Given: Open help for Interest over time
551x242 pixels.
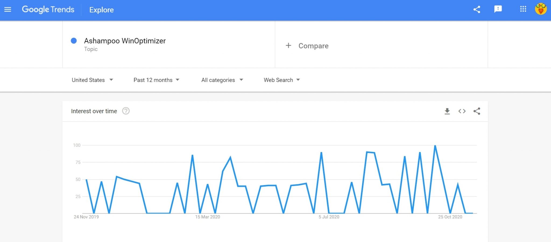Looking at the screenshot, I should [x=126, y=111].
